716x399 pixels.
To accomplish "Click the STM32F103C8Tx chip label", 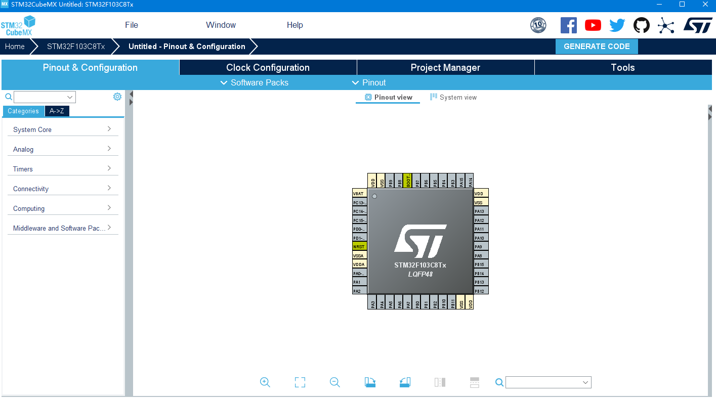I will pyautogui.click(x=420, y=265).
